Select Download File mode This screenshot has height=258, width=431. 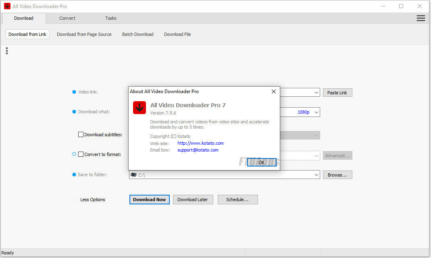[x=177, y=34]
